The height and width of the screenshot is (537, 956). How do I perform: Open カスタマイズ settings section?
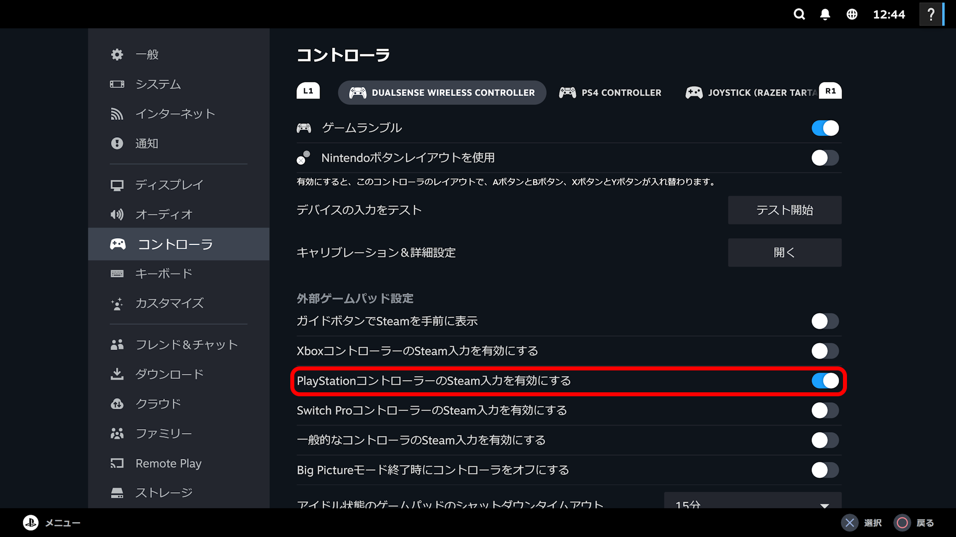pyautogui.click(x=179, y=303)
